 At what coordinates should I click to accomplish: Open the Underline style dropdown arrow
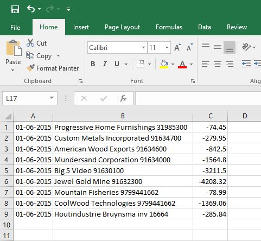tap(126, 64)
